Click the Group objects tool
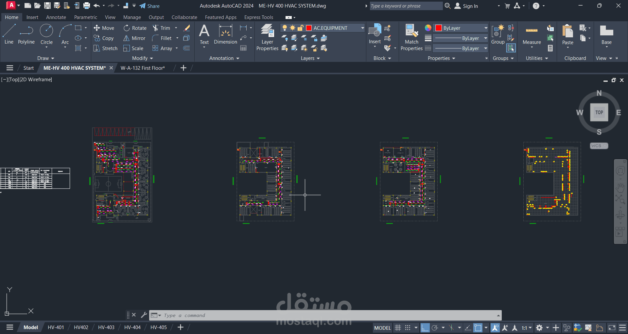Viewport: 628px width, 334px height. pos(498,34)
